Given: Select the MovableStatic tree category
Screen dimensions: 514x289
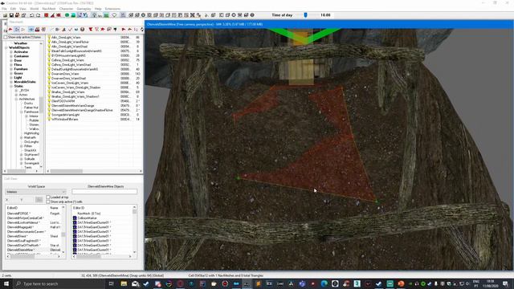Looking at the screenshot, I should point(25,82).
